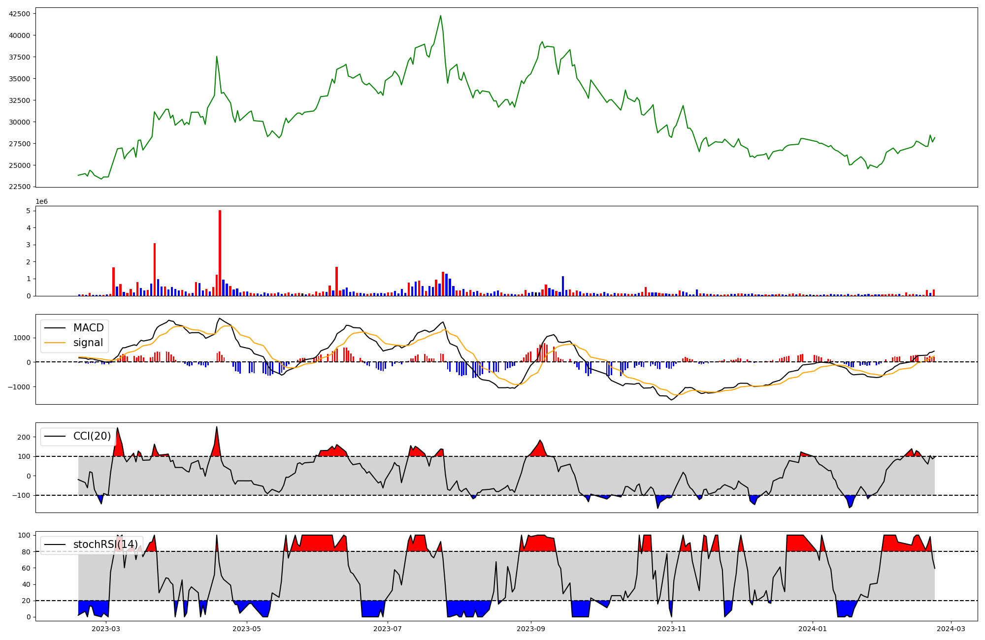
Task: Click the 2024-01 date axis label
Action: coord(812,629)
